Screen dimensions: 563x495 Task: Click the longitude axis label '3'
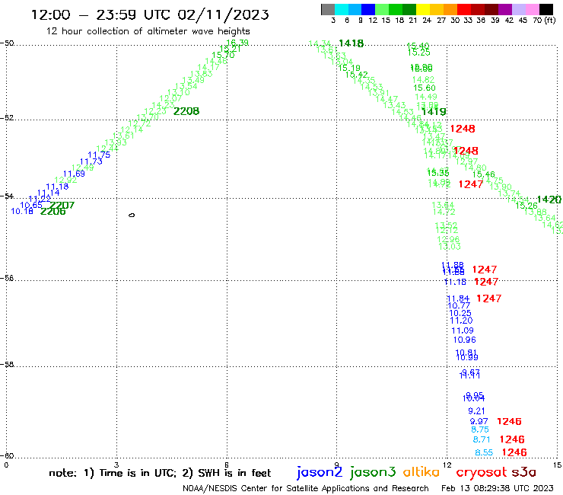116,465
